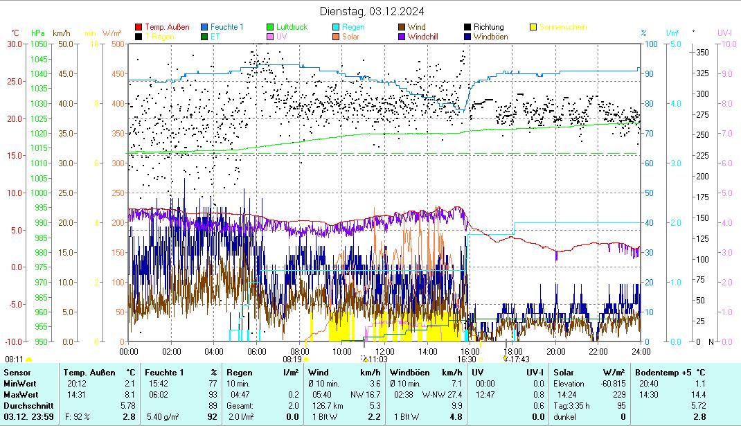Click the blue Feuchte 1 legend square

tap(205, 28)
